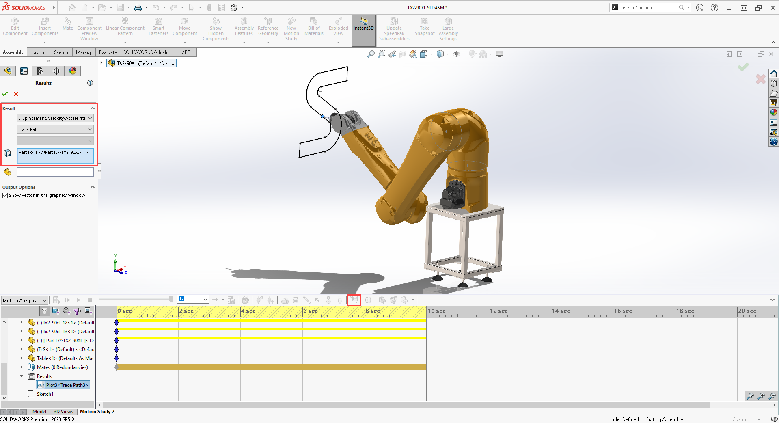Add Gravity to the motion study
This screenshot has width=779, height=423.
(x=340, y=300)
